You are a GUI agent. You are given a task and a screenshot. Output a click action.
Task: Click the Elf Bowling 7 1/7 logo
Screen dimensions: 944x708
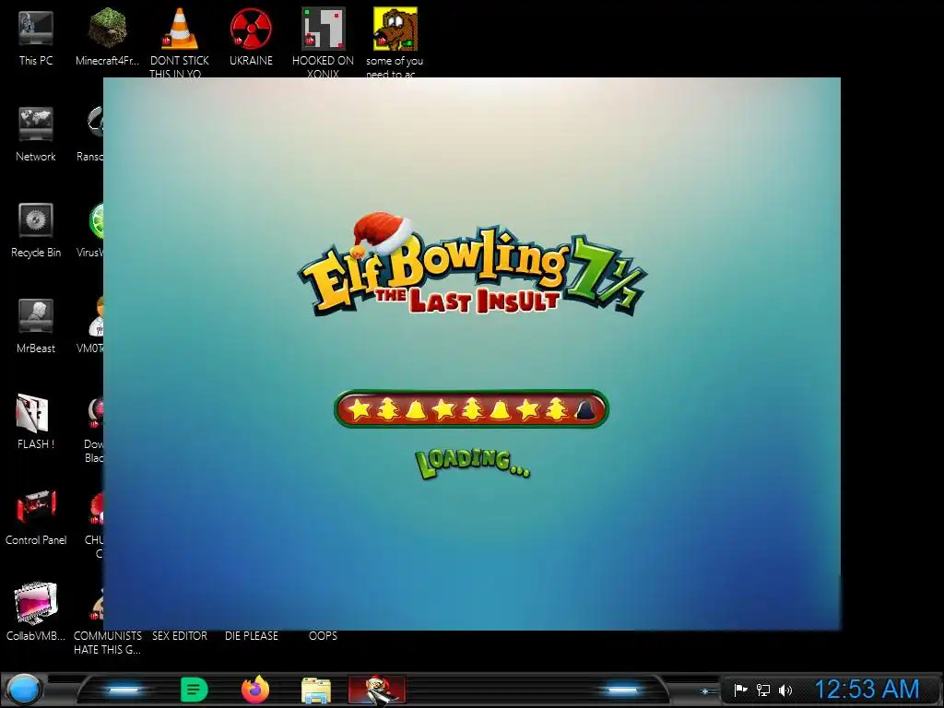pyautogui.click(x=471, y=265)
